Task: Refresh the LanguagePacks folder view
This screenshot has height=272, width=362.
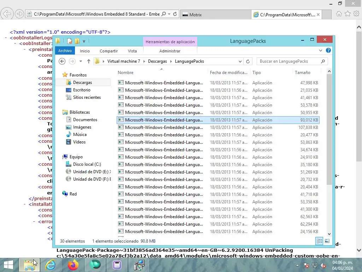Action: pos(248,61)
